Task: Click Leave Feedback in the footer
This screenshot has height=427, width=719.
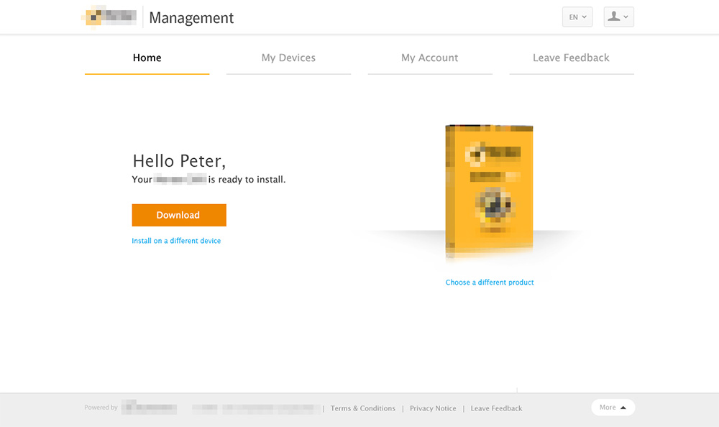Action: pos(496,408)
